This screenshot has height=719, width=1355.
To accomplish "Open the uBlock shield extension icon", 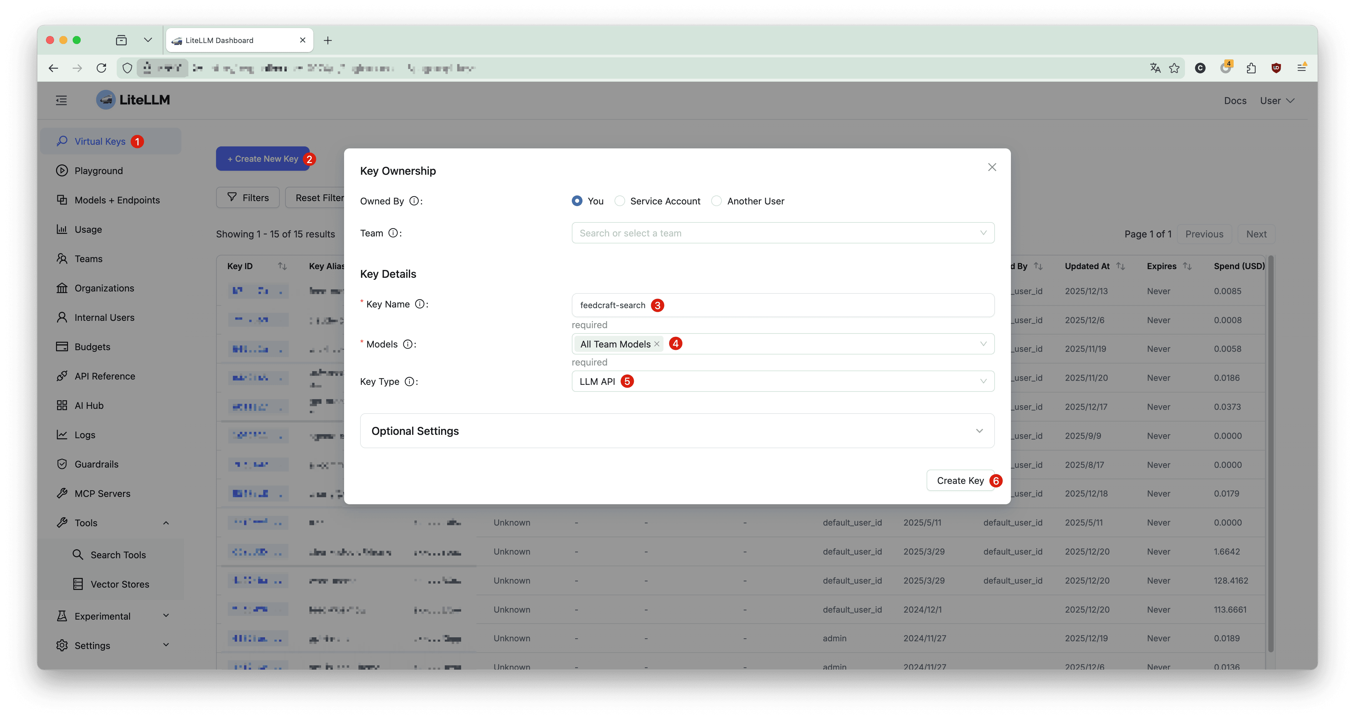I will 1276,68.
